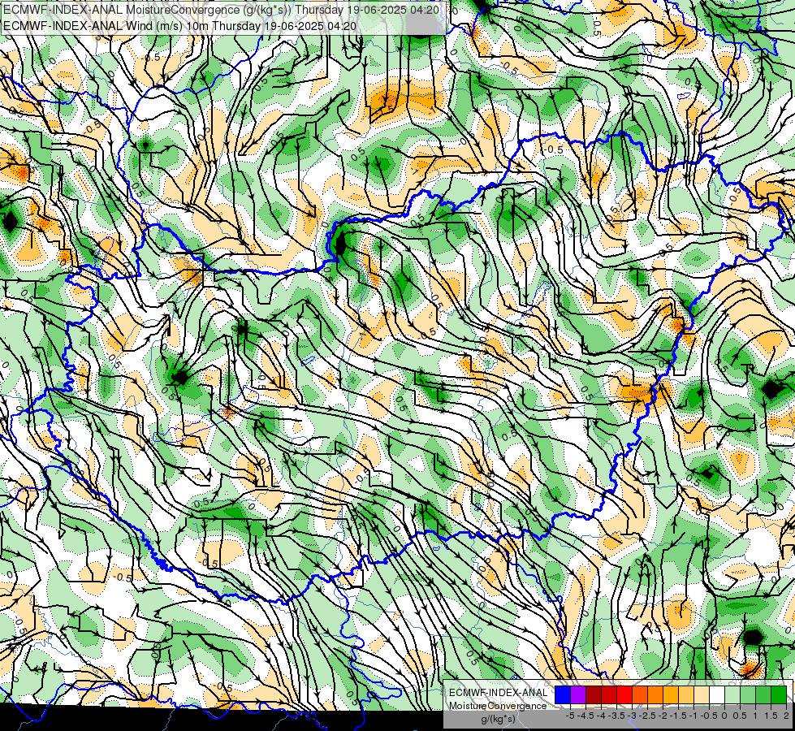Click the -2.5 legend scale value
Viewport: 795px width, 731px height.
pos(647,716)
